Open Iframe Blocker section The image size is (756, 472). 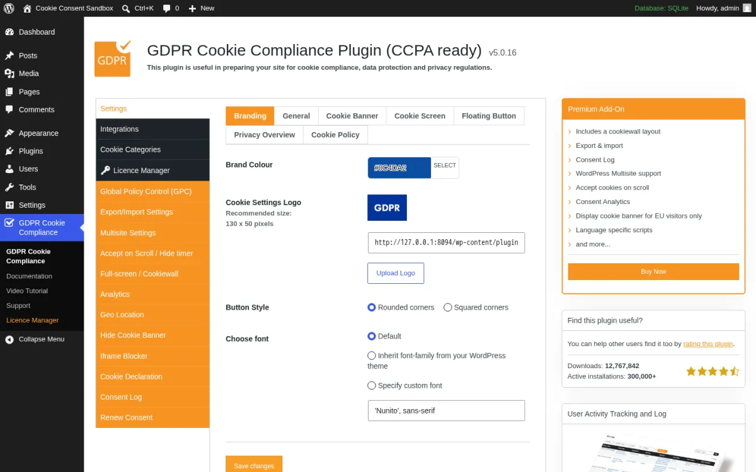pyautogui.click(x=152, y=356)
